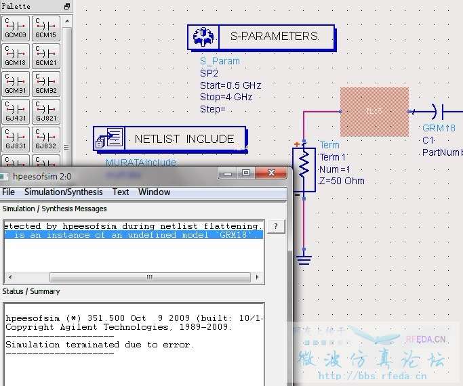Click the Stop=4 GHz parameter
Screen dimensions: 463x386
(226, 97)
